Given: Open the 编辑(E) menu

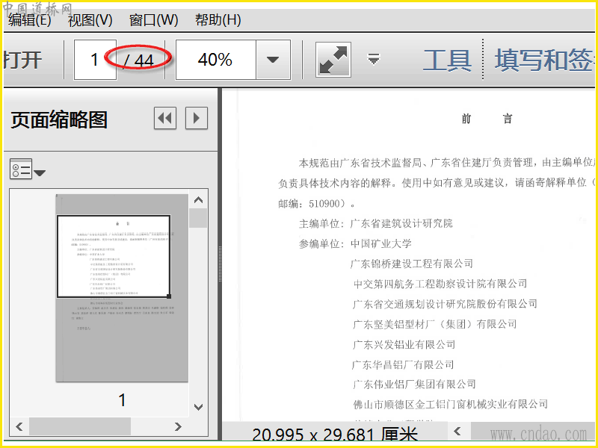Looking at the screenshot, I should [30, 20].
